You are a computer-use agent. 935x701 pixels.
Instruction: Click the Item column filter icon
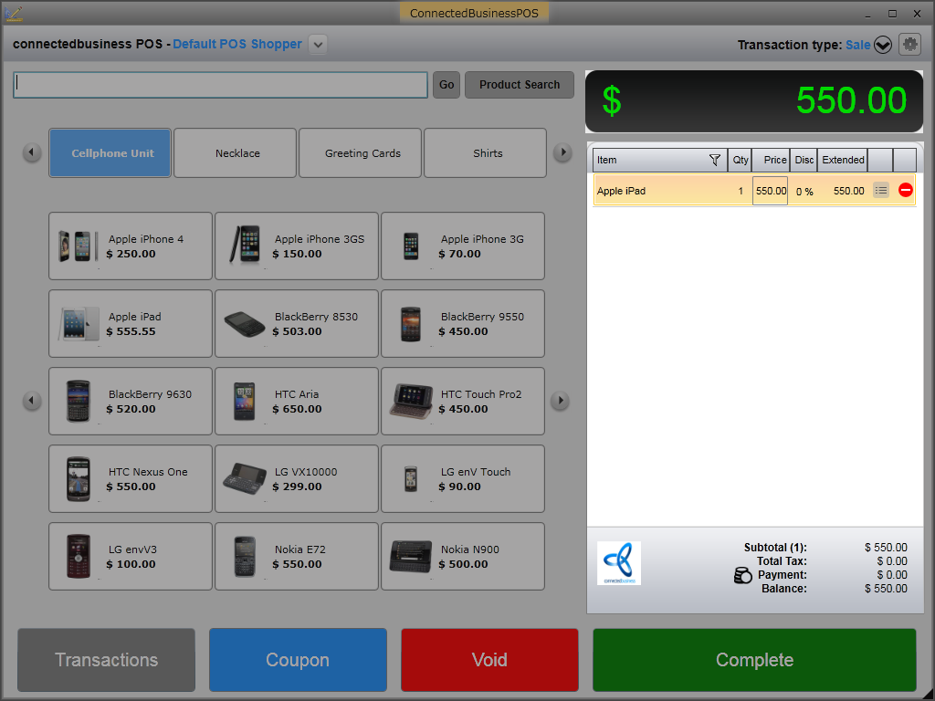click(x=714, y=160)
